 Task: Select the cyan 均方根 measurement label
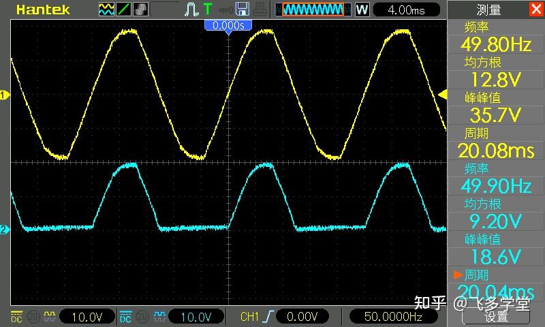coord(482,204)
